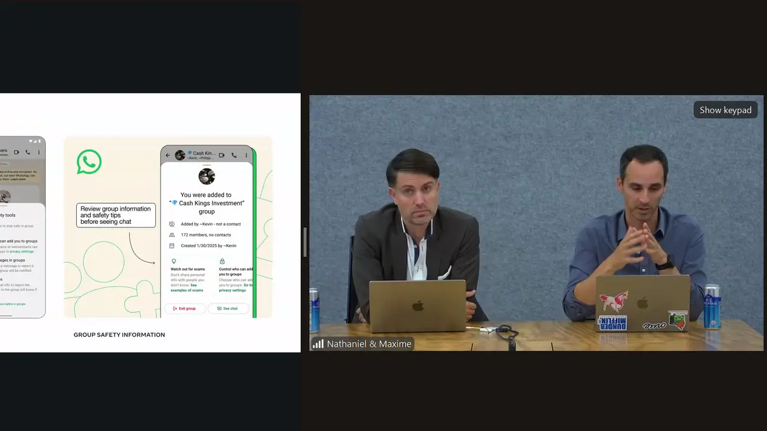
Task: Click the Show keypad button
Action: pyautogui.click(x=726, y=110)
